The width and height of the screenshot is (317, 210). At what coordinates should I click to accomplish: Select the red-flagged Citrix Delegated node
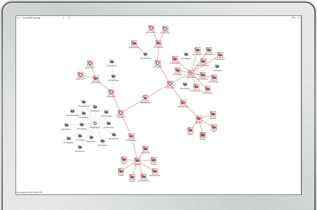pos(209,50)
